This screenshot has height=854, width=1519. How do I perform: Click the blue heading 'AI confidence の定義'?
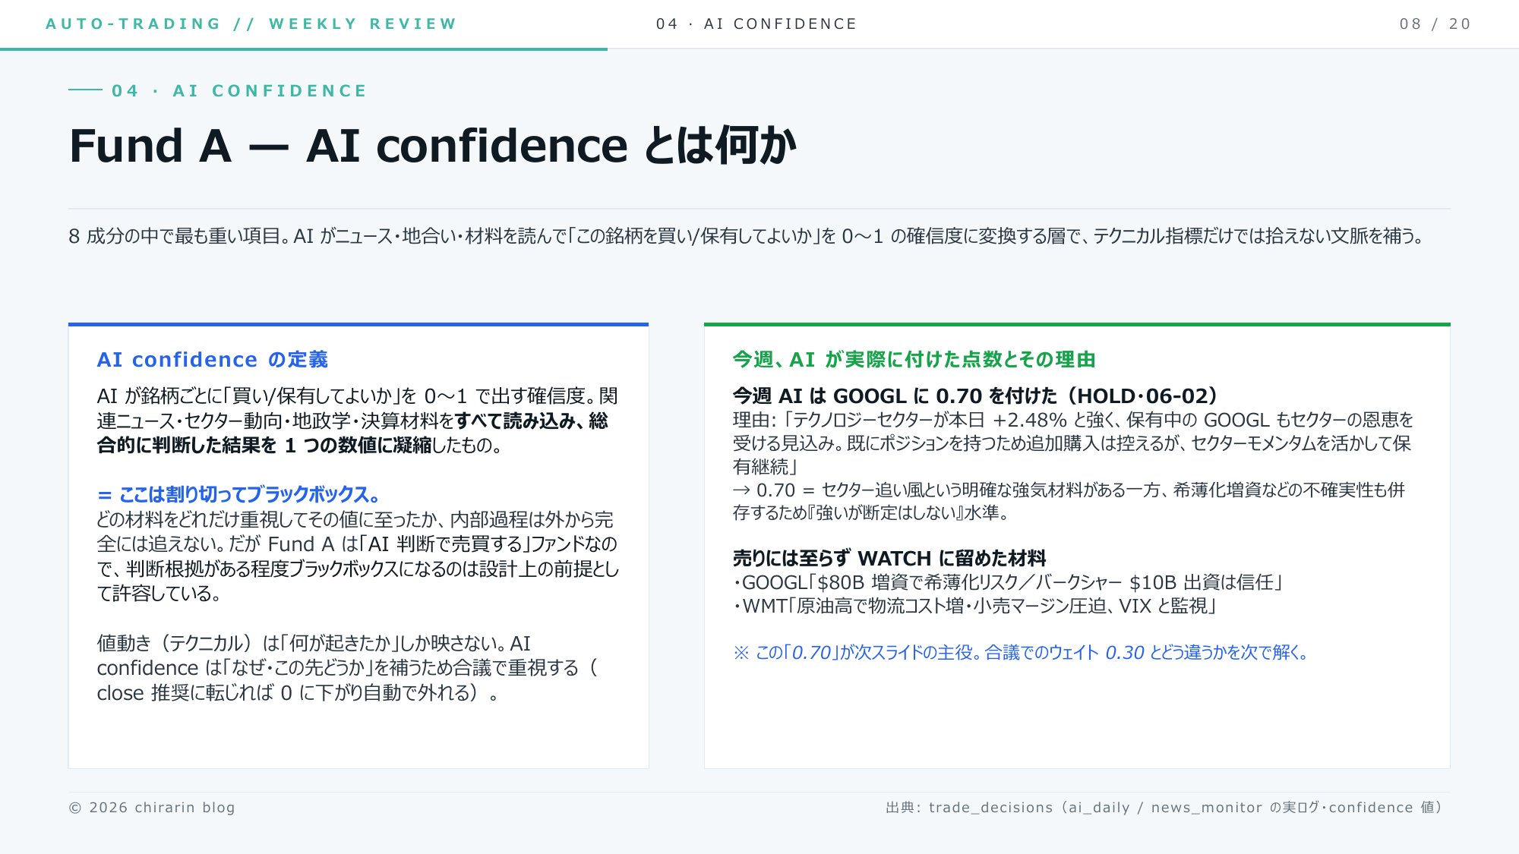(213, 359)
